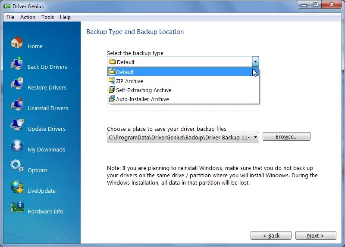
Task: Open Restore Drivers from sidebar
Action: [x=47, y=88]
